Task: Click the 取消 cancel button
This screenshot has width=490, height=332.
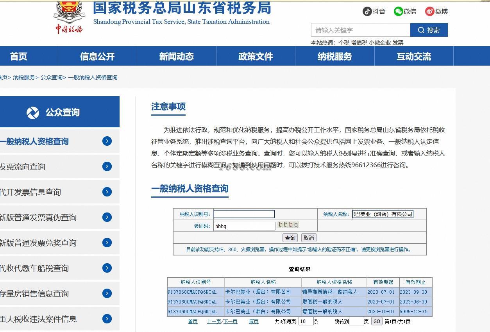Action: (x=309, y=238)
